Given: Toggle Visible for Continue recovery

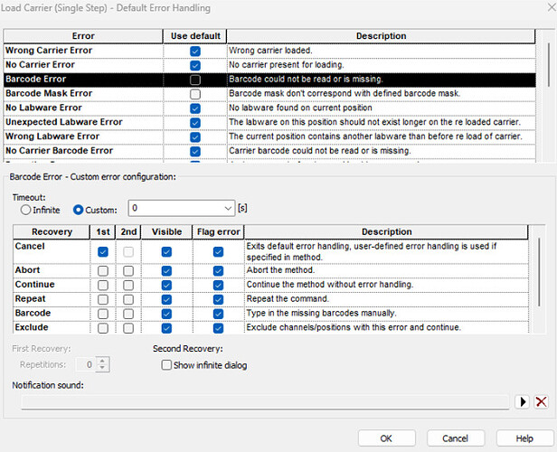Looking at the screenshot, I should pyautogui.click(x=166, y=285).
